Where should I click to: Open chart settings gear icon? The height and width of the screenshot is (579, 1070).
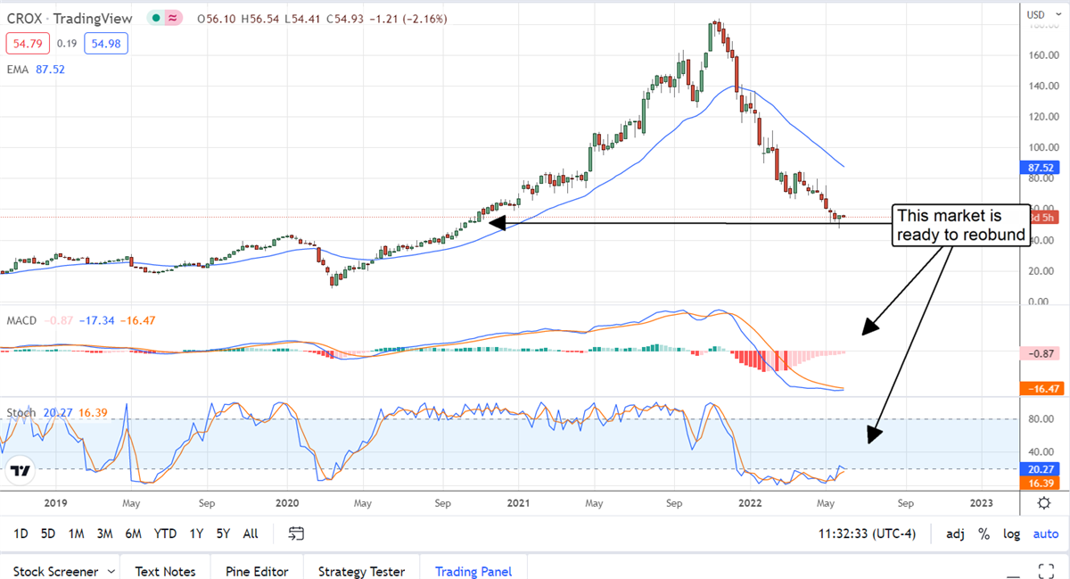pyautogui.click(x=1043, y=503)
